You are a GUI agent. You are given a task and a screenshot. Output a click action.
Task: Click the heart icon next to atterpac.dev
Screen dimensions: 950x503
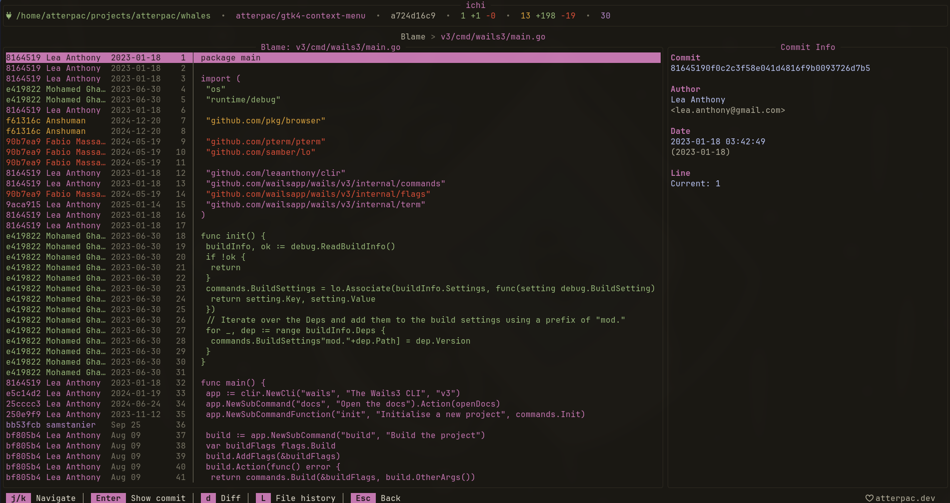click(870, 498)
